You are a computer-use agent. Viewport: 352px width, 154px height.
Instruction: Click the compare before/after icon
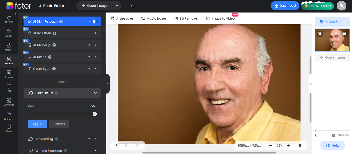[300, 145]
